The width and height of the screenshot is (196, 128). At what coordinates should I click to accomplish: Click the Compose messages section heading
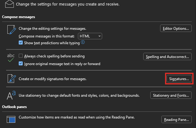18,17
